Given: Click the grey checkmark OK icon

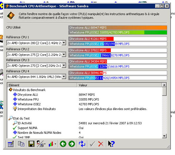Looking at the screenshot, I should tap(92, 144).
